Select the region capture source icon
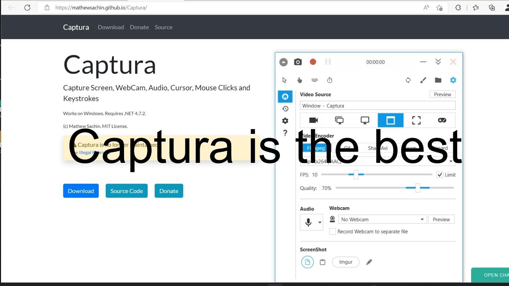The width and height of the screenshot is (509, 286). point(416,120)
